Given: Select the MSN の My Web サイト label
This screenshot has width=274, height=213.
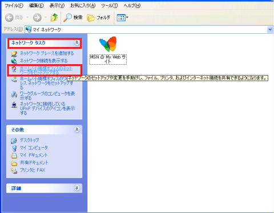Looking at the screenshot, I should (x=108, y=60).
